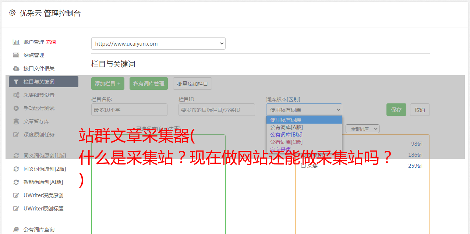Click the play icon for 手动运行测试

coord(16,108)
